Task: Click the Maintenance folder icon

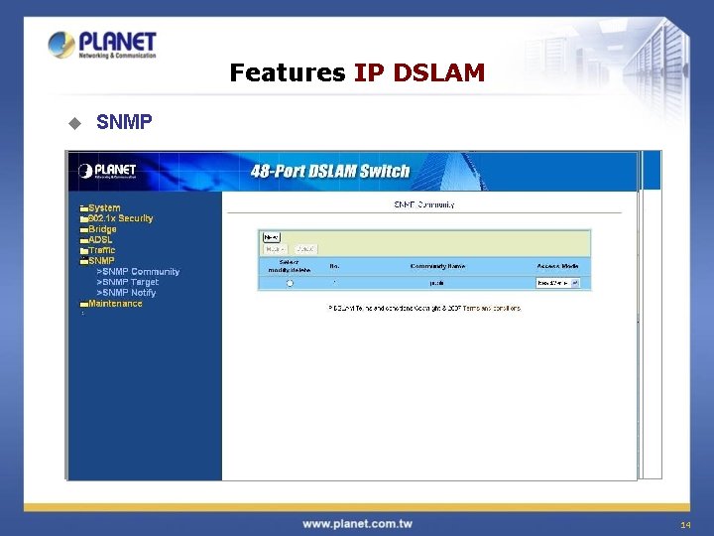Action: pos(83,305)
